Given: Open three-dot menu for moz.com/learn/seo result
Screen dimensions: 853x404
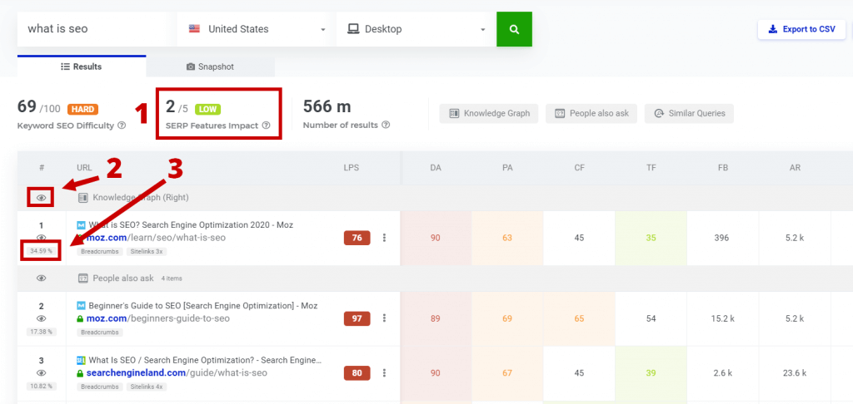Looking at the screenshot, I should pos(384,239).
